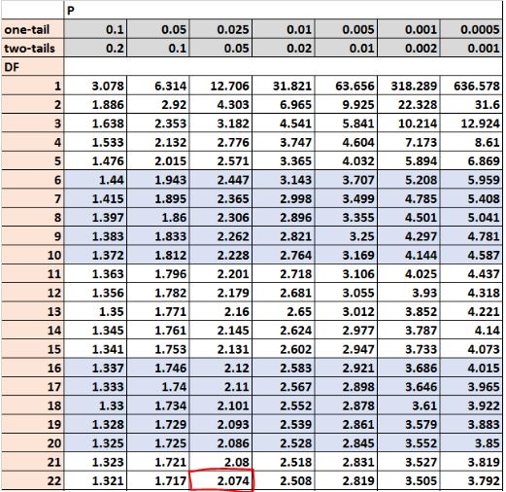This screenshot has width=506, height=492.
Task: Click the DF row label 1
Action: pyautogui.click(x=32, y=86)
